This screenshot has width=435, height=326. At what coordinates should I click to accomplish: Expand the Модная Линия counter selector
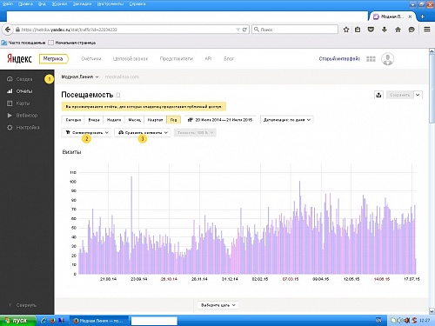(x=80, y=77)
